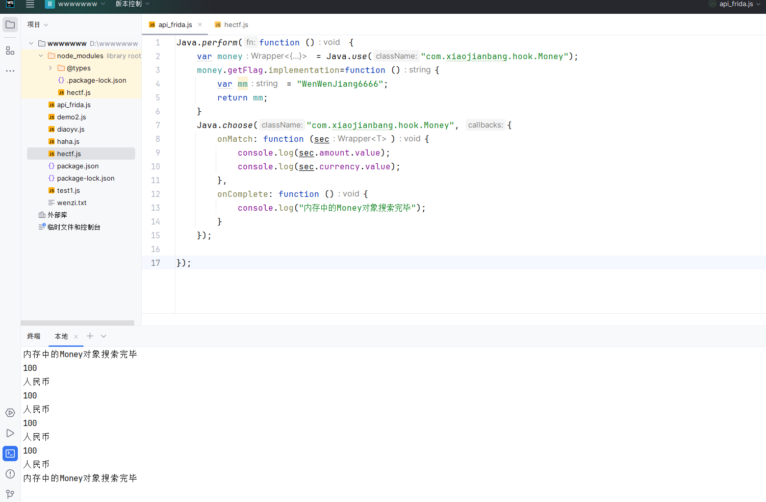Open the Problems tool window icon

click(x=10, y=474)
